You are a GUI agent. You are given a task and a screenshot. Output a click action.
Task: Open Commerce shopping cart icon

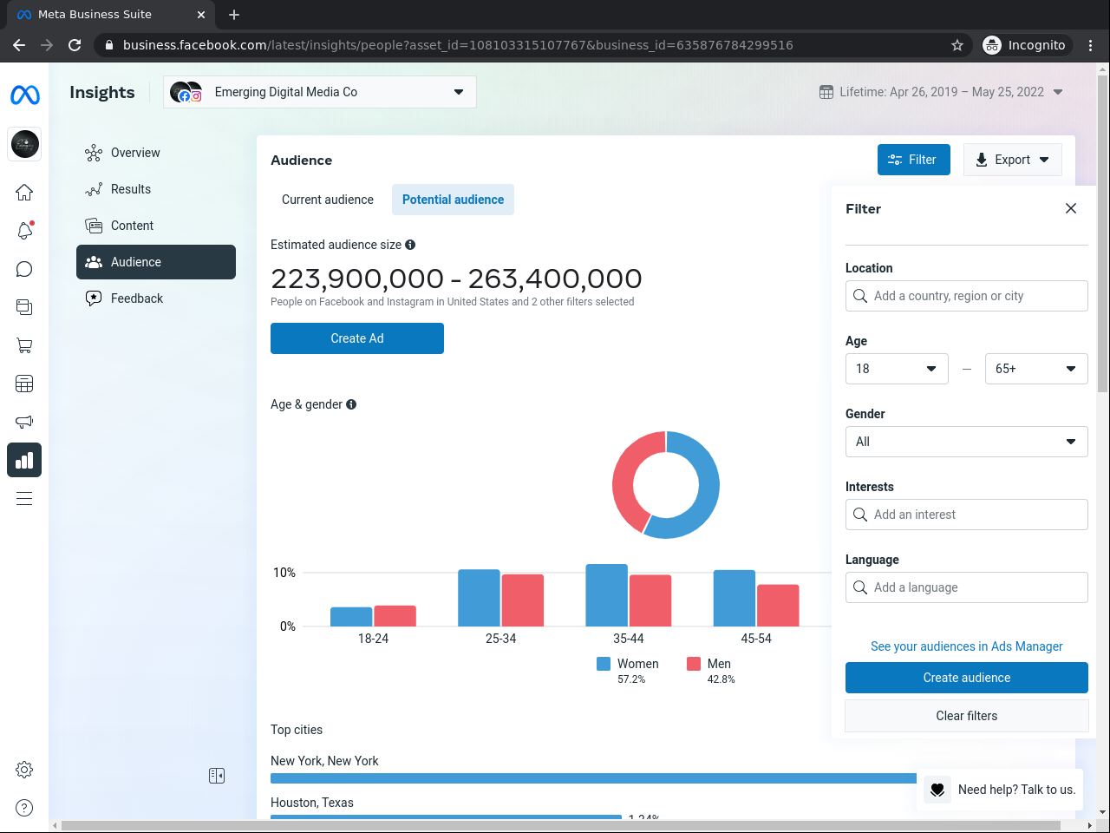(24, 345)
